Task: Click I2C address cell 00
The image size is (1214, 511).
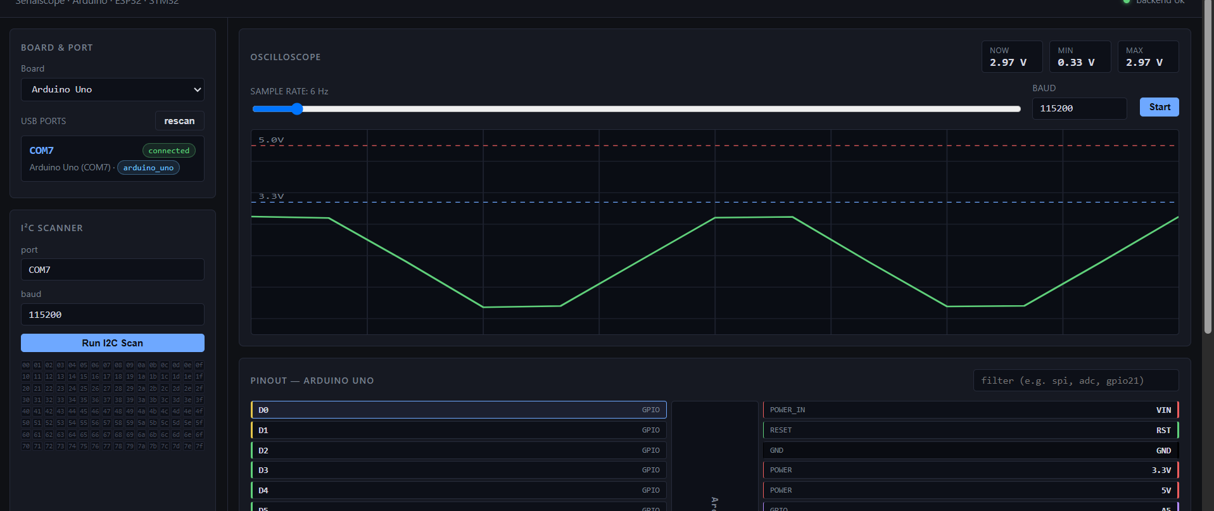Action: point(26,365)
